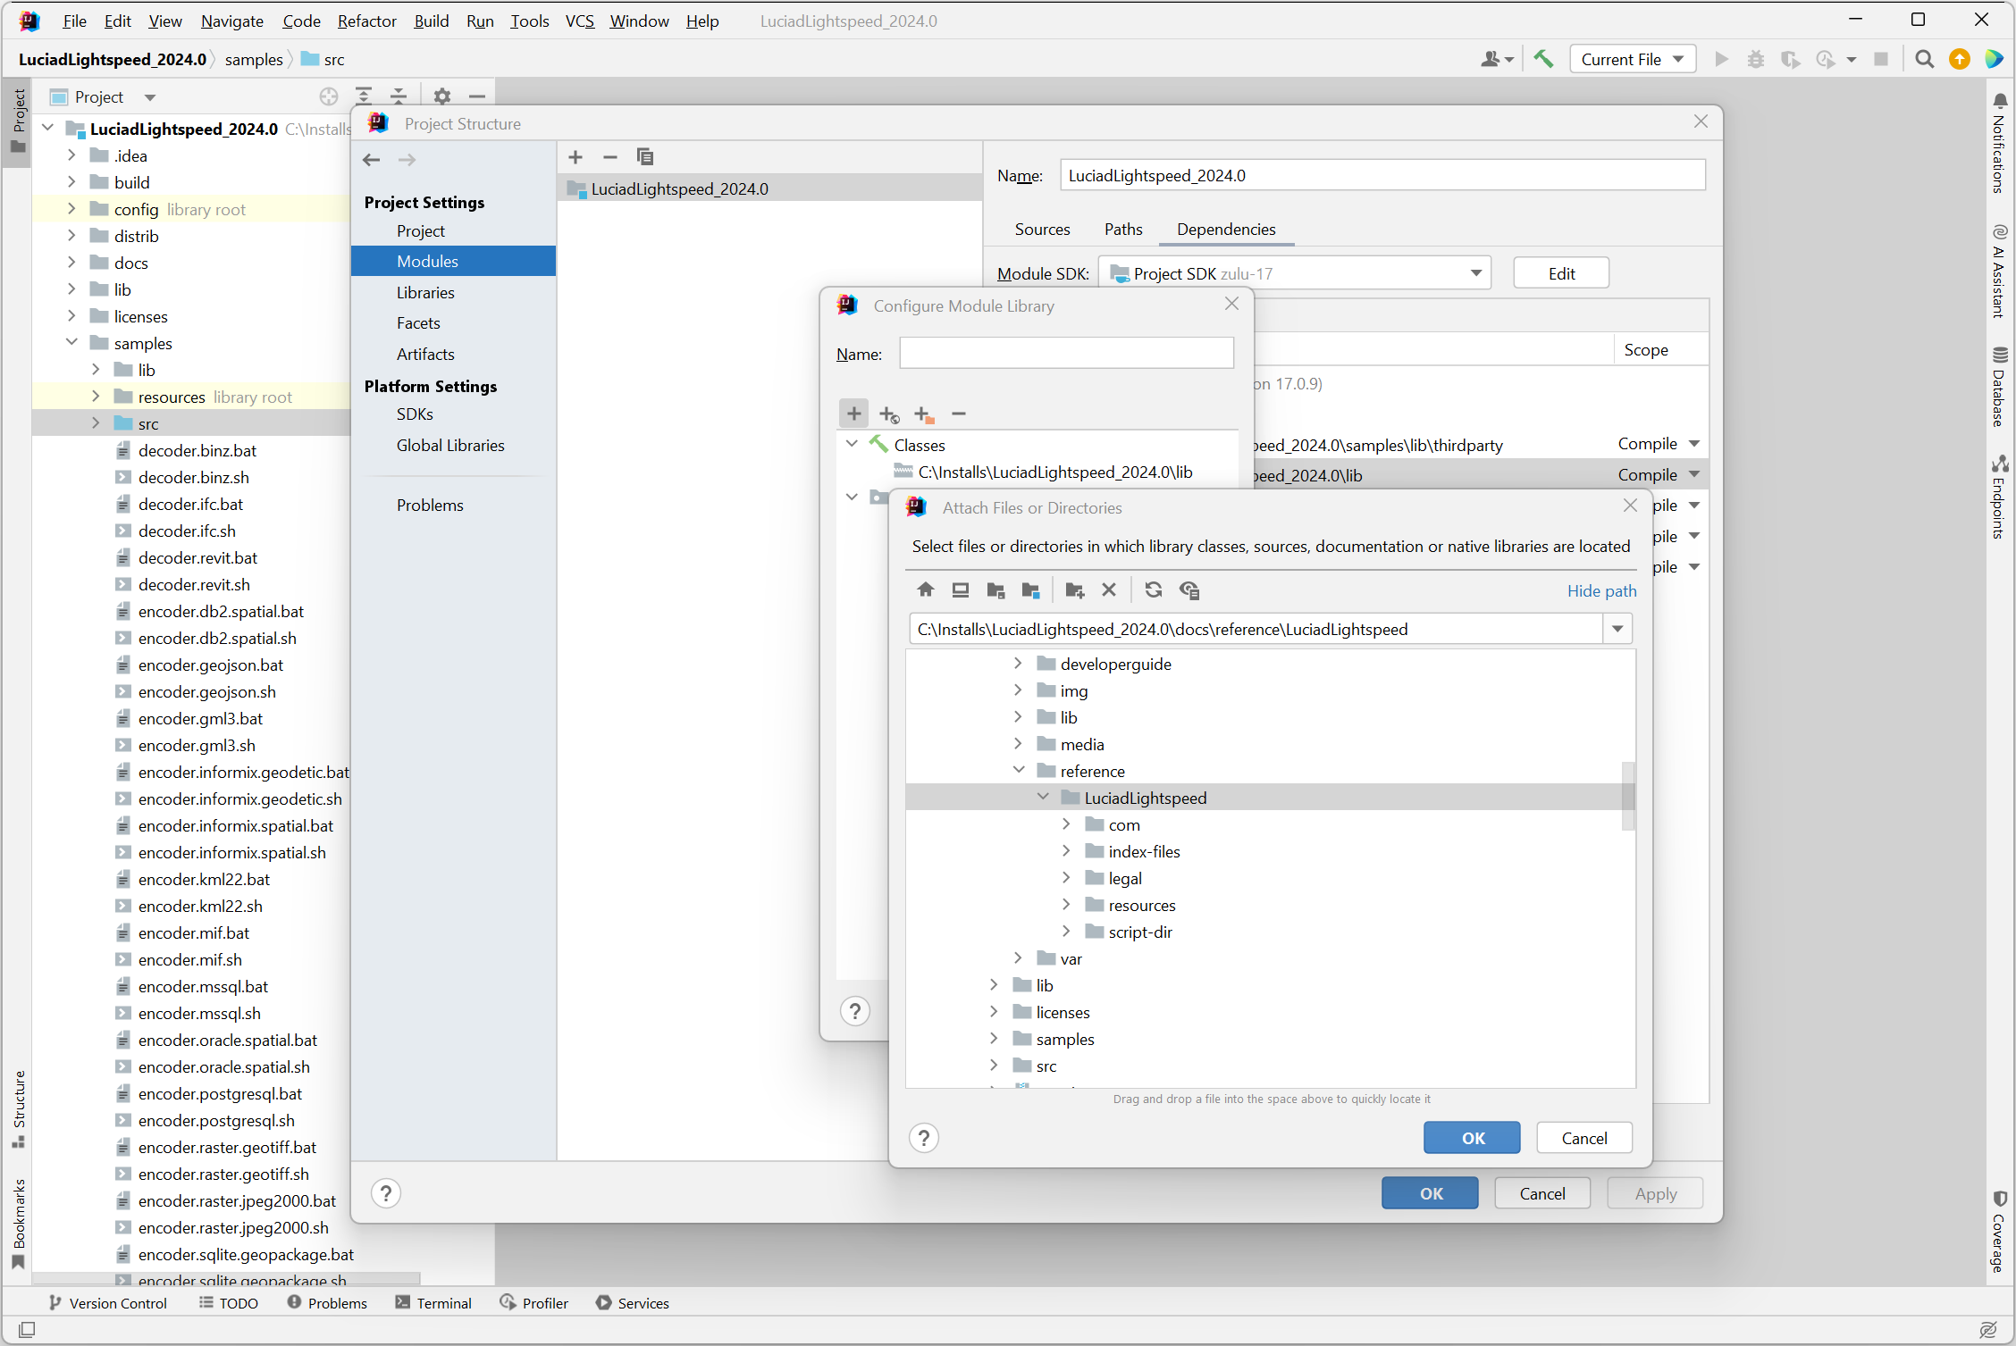Open the Navigate menu
This screenshot has width=2016, height=1346.
(x=231, y=21)
